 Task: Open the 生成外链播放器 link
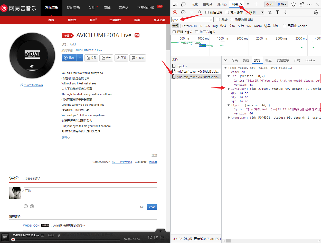pos(33,85)
